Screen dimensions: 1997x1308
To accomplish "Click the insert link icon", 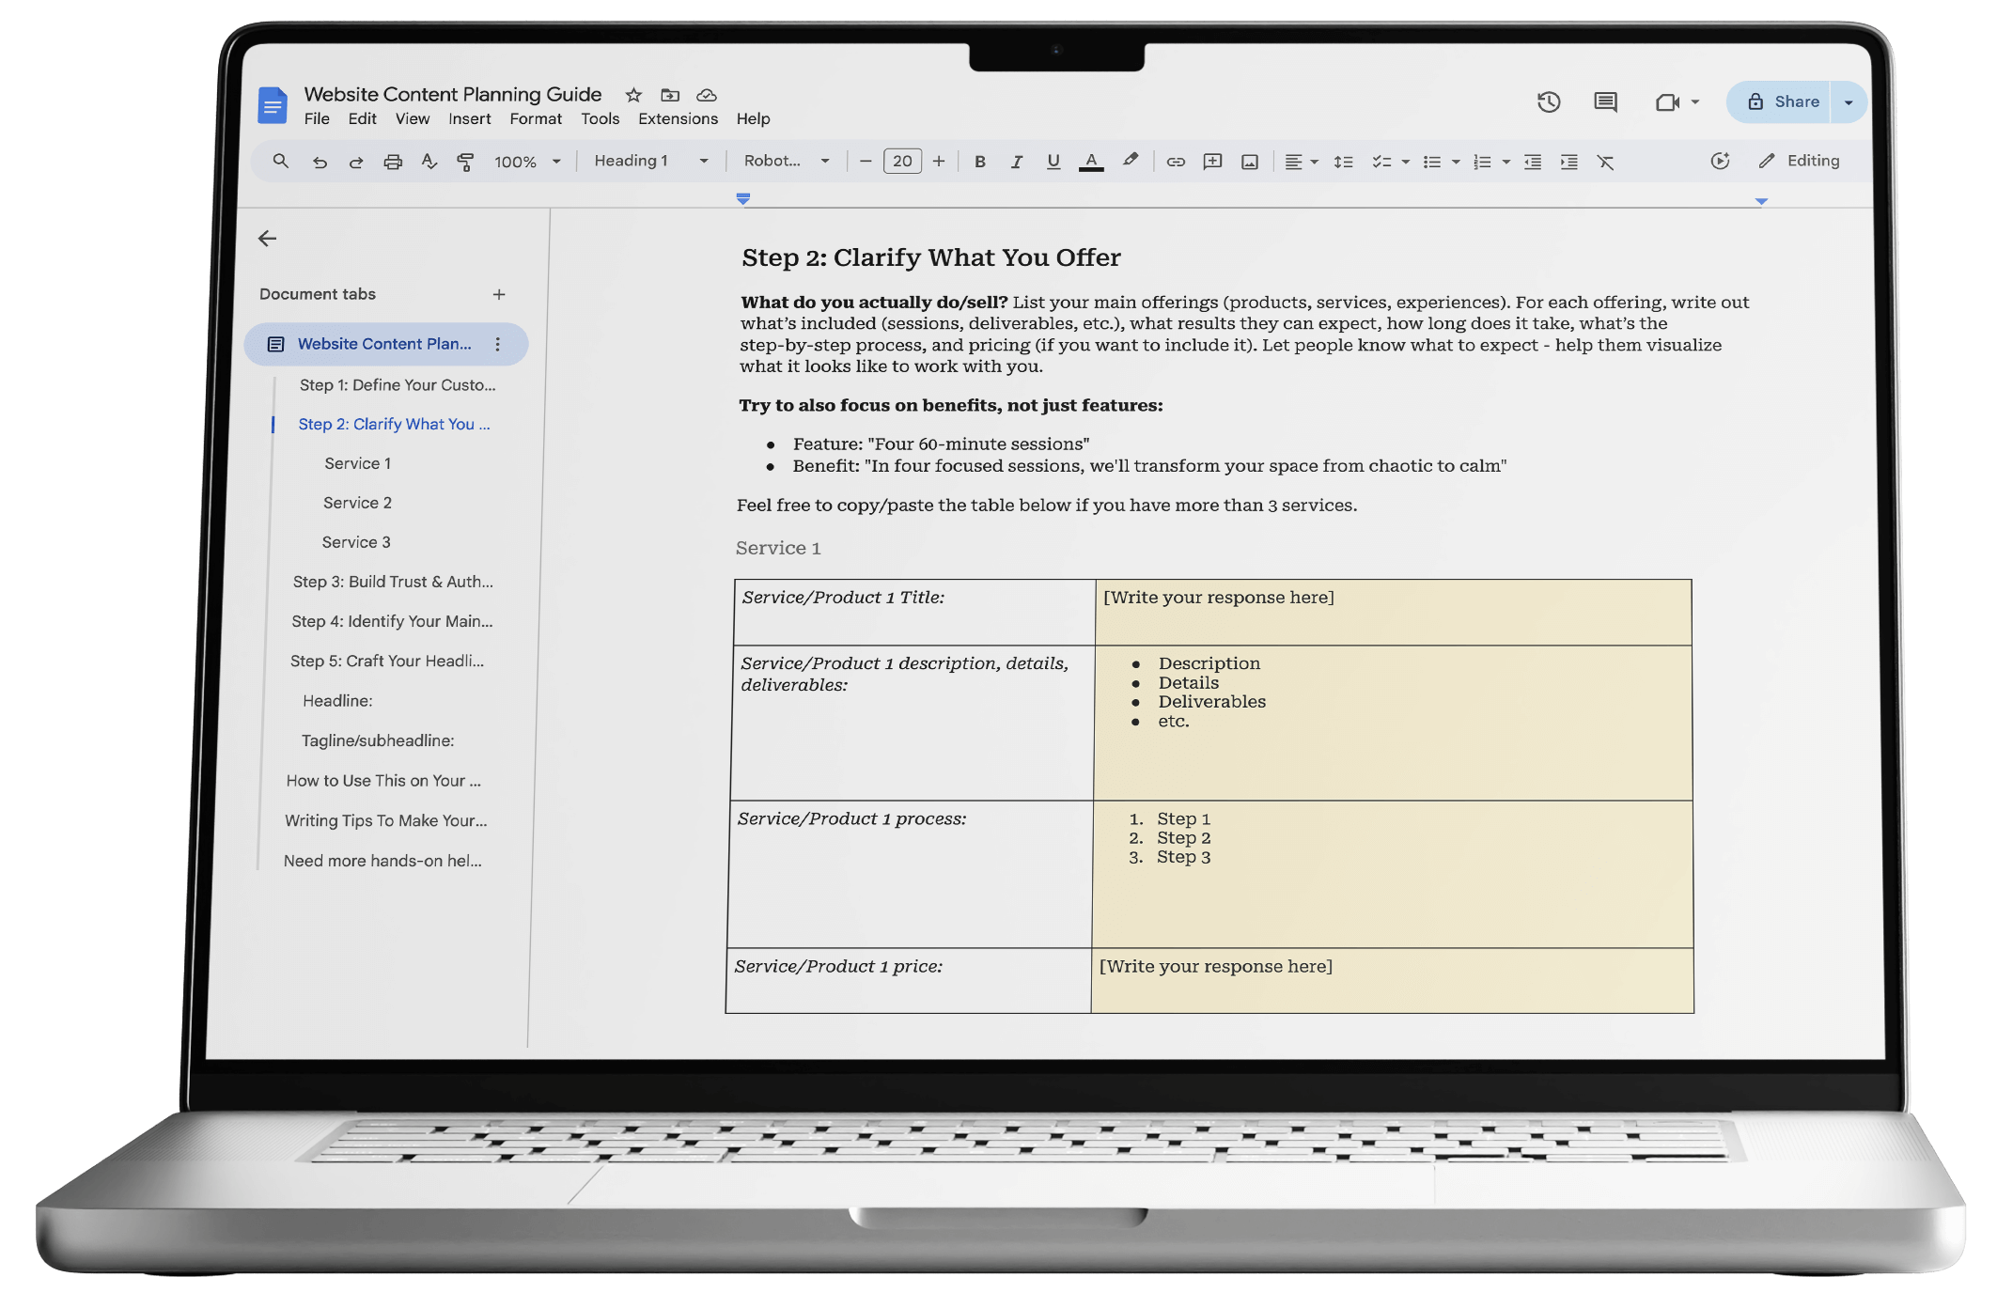I will click(x=1176, y=162).
